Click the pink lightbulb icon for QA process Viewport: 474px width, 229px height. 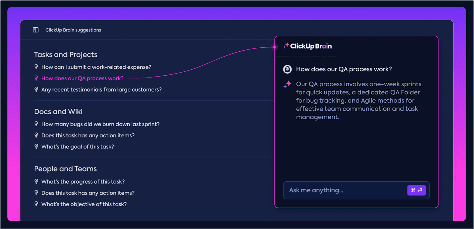(36, 78)
